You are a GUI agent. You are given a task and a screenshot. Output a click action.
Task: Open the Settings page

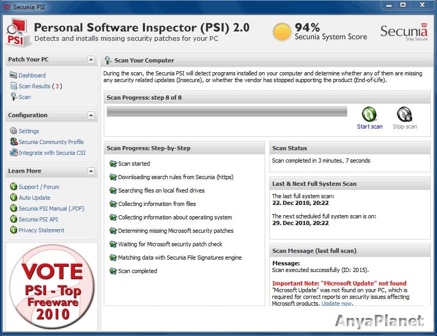[x=29, y=131]
